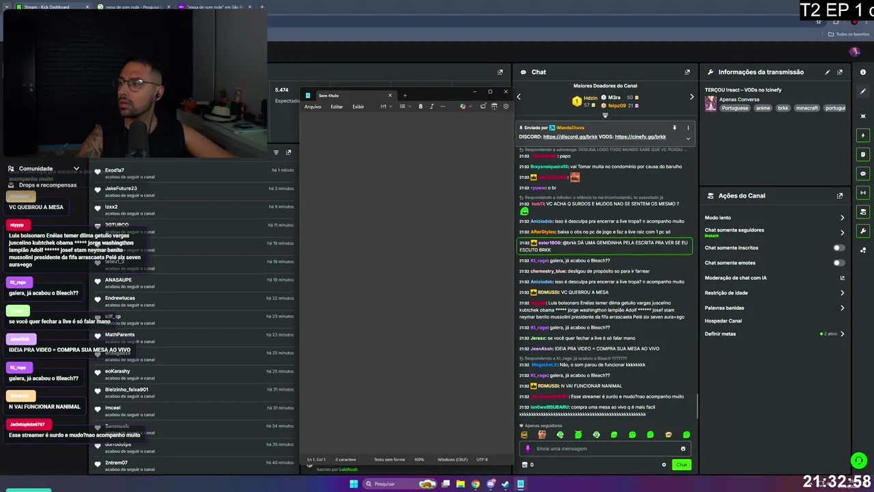Click the taskbar Pesquisar search box
The image size is (874, 492).
click(x=399, y=484)
